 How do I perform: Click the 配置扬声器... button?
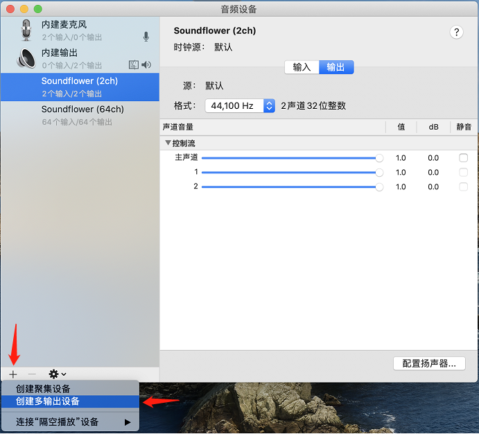(x=429, y=363)
